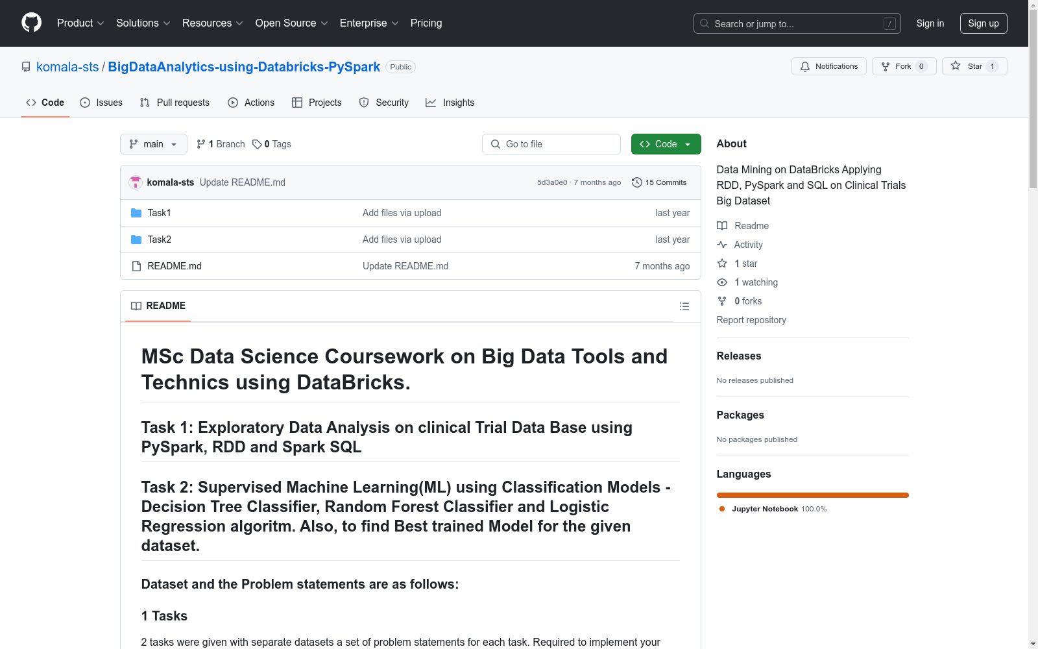Open the Pricing page

click(x=426, y=23)
